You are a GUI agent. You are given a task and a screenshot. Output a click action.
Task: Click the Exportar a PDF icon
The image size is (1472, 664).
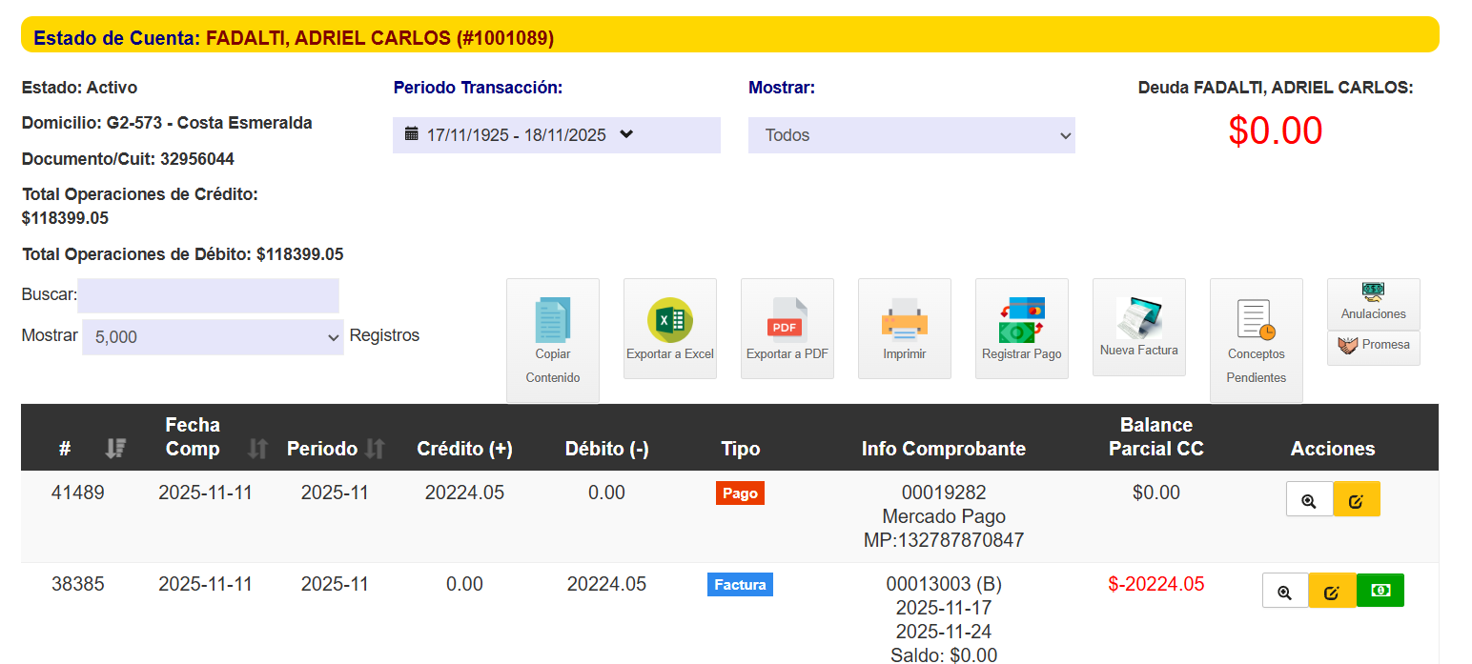[x=787, y=329]
